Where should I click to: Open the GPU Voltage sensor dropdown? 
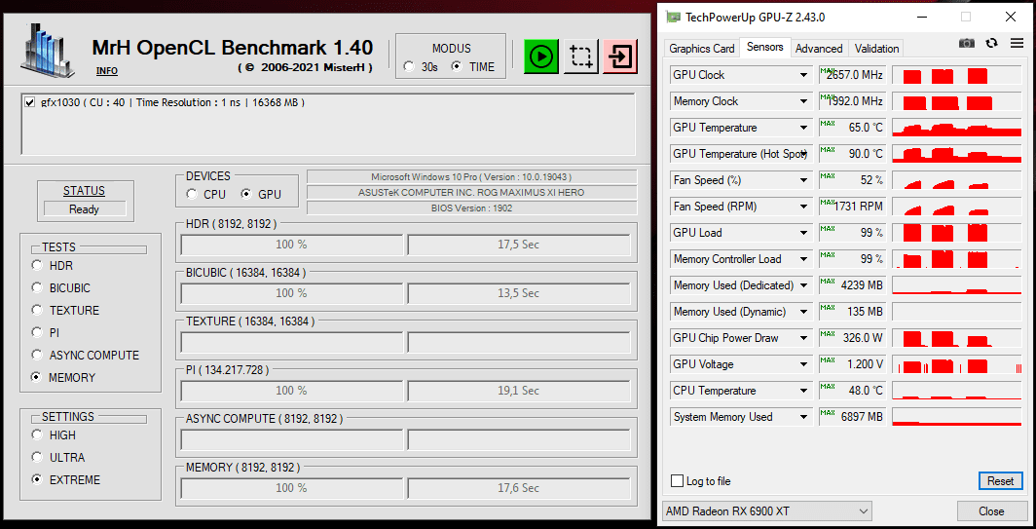[x=803, y=364]
